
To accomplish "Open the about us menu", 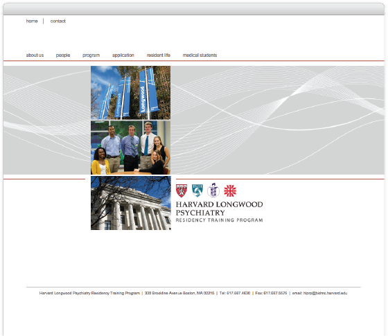I will [35, 55].
